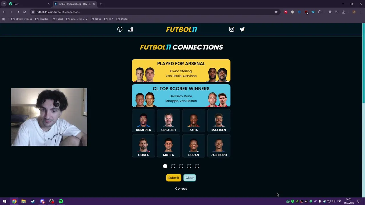The width and height of the screenshot is (365, 205).
Task: Open Spotify from the taskbar
Action: click(61, 201)
